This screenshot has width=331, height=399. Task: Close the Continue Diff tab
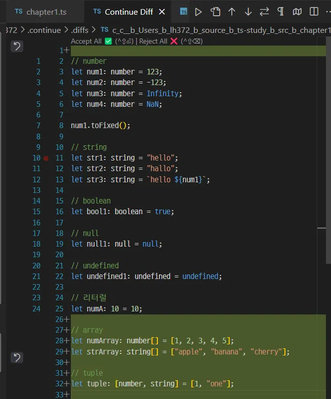pyautogui.click(x=162, y=12)
